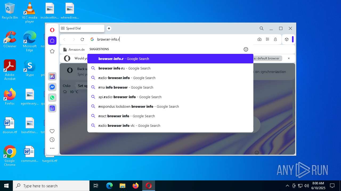
Task: Go to Opera start page home icon
Action: coord(52,41)
